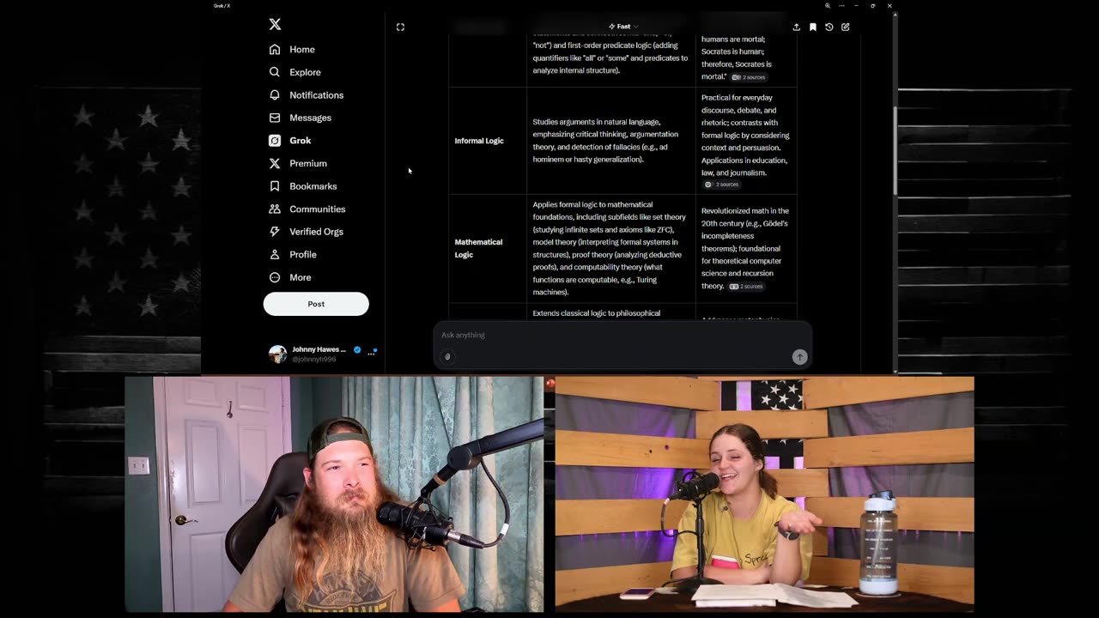1099x618 pixels.
Task: Open account options three-dots menu
Action: (x=371, y=354)
